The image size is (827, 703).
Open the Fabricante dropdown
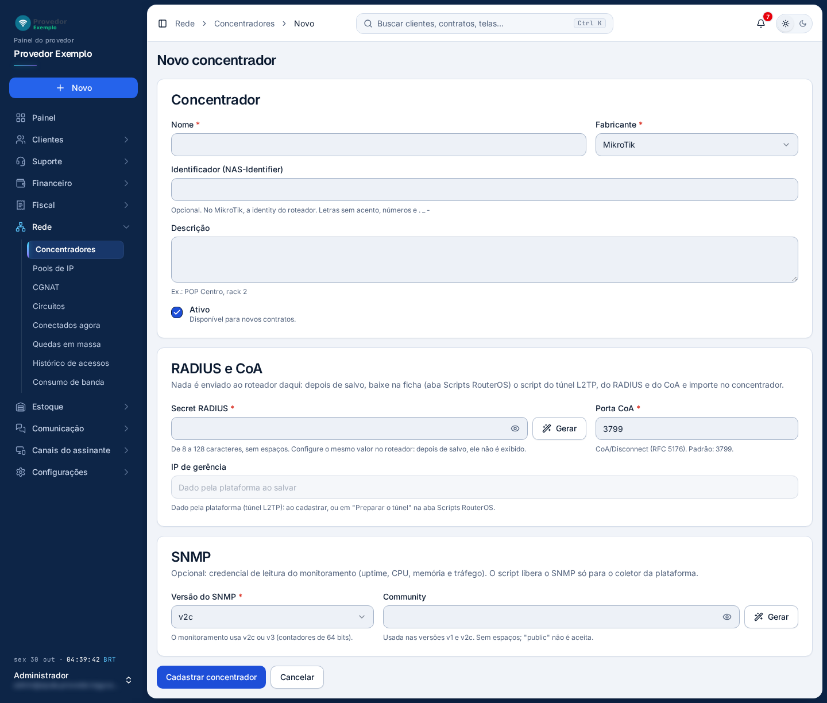(x=697, y=145)
